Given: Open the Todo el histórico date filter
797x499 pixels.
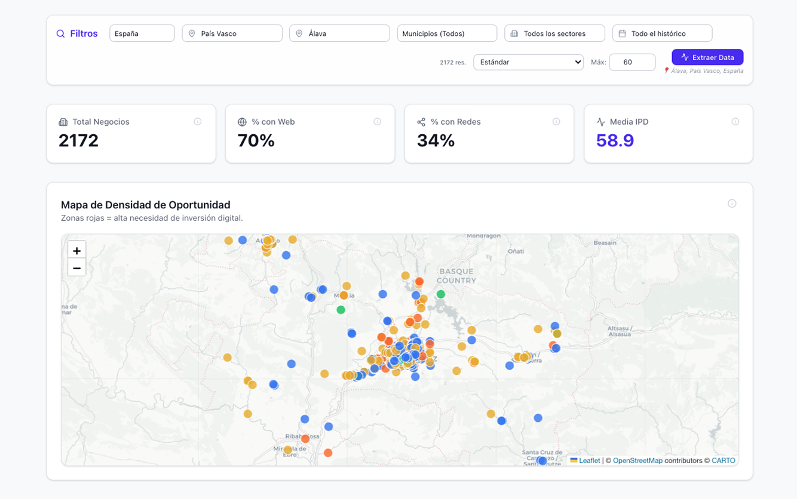Looking at the screenshot, I should coord(662,33).
